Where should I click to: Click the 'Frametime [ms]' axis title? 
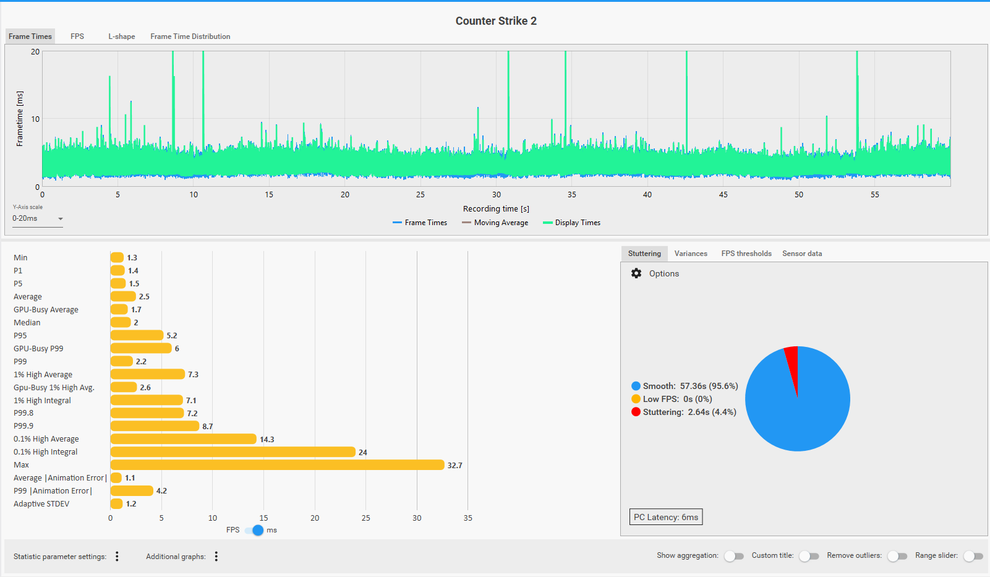[20, 119]
